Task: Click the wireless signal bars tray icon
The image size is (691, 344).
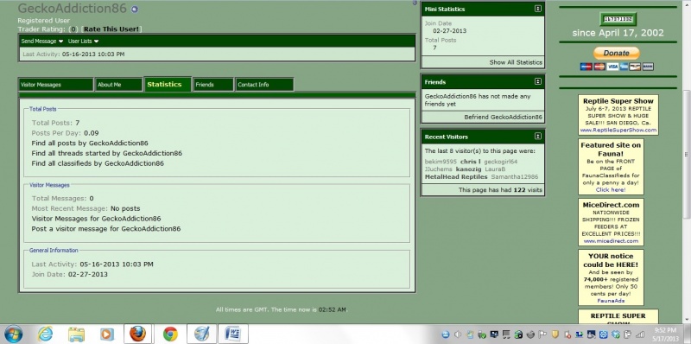Action: point(639,334)
